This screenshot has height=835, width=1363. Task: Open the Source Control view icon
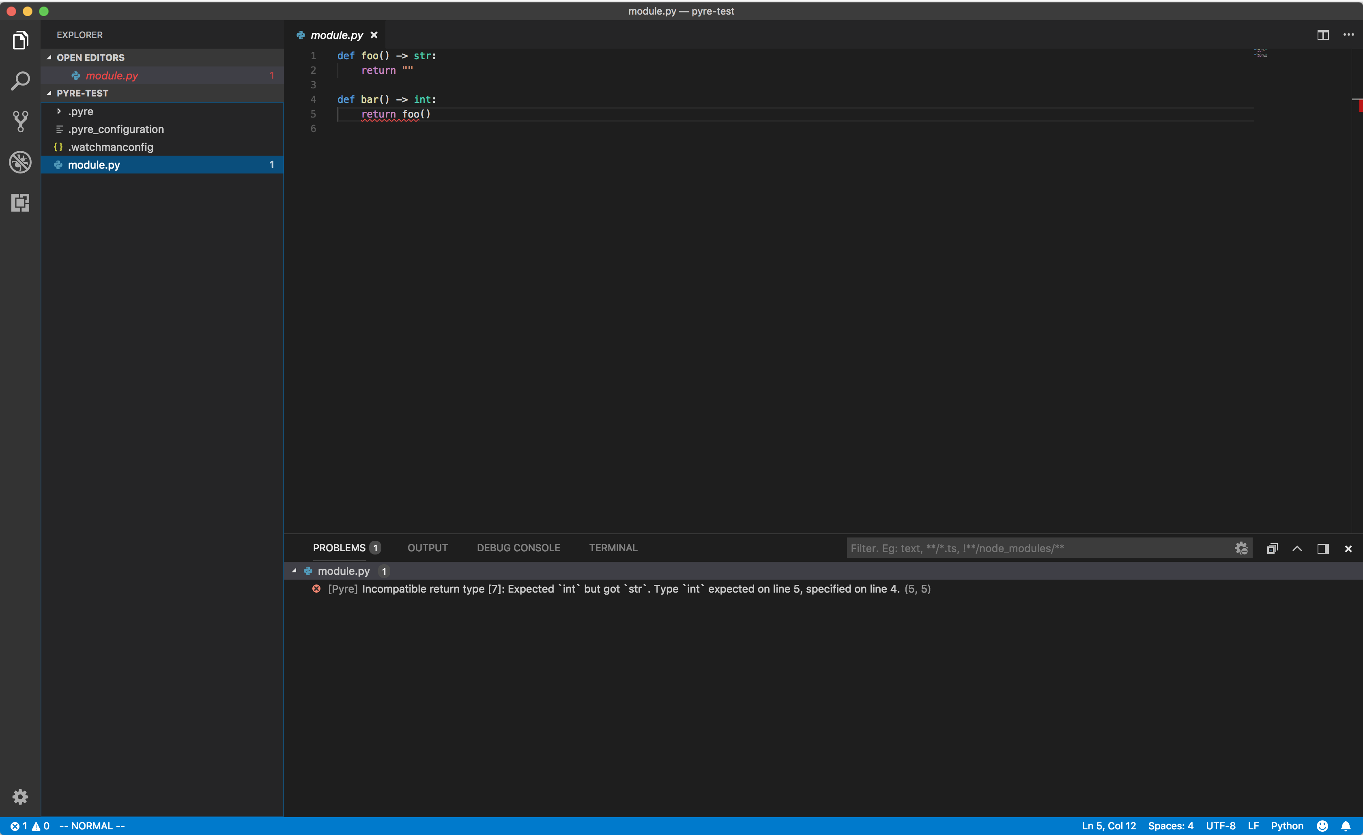click(20, 122)
